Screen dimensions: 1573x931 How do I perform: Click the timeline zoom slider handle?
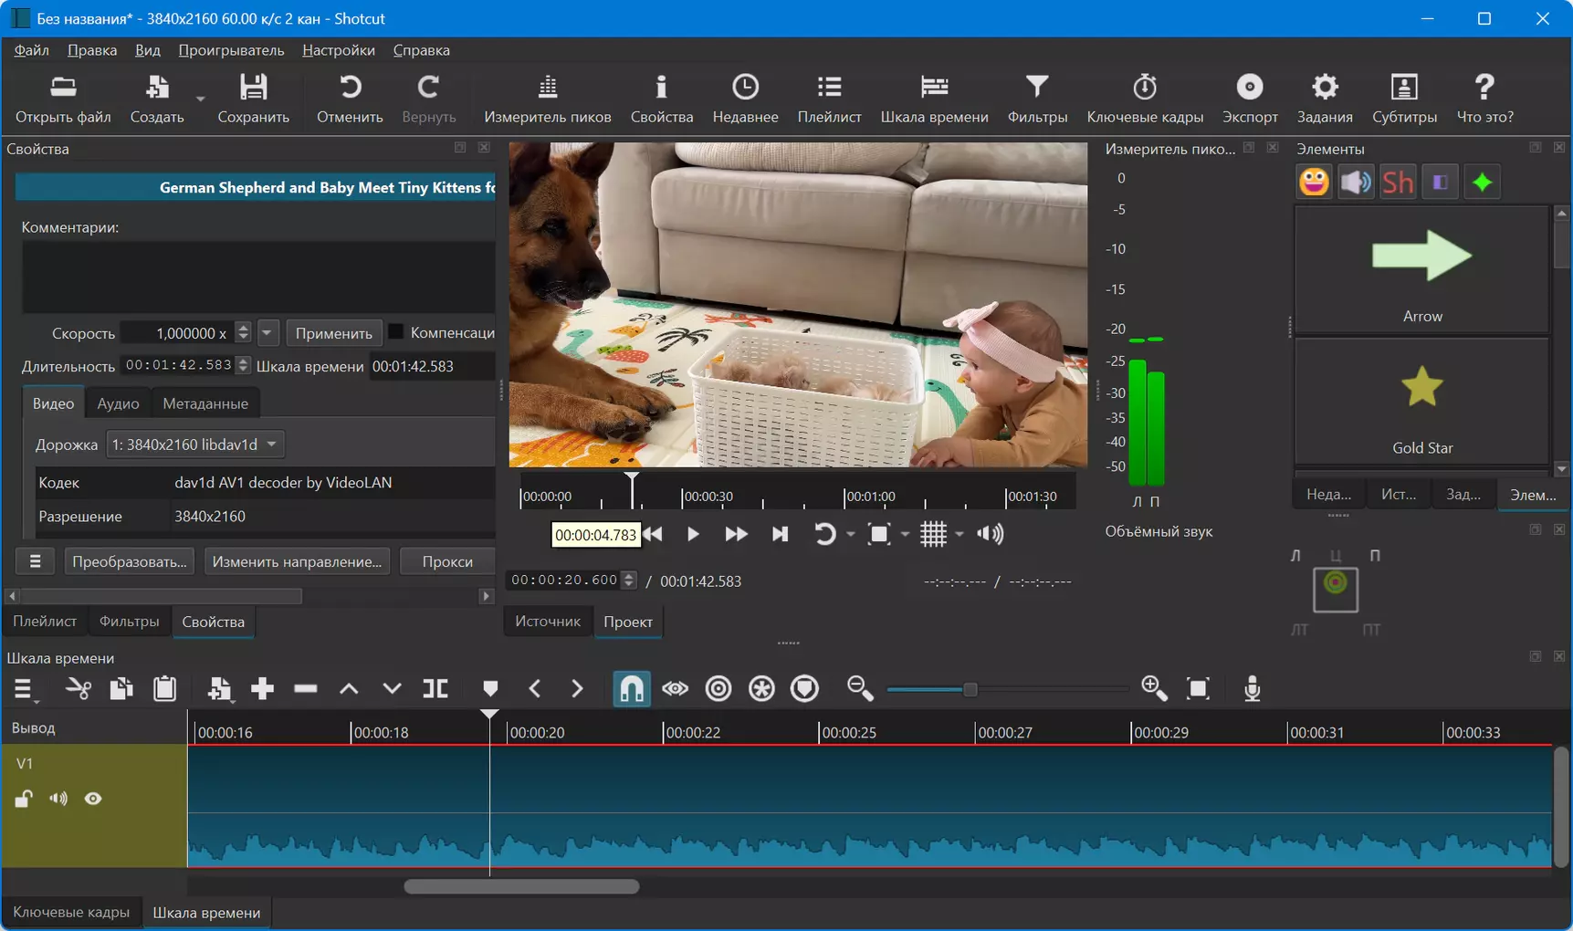coord(970,689)
